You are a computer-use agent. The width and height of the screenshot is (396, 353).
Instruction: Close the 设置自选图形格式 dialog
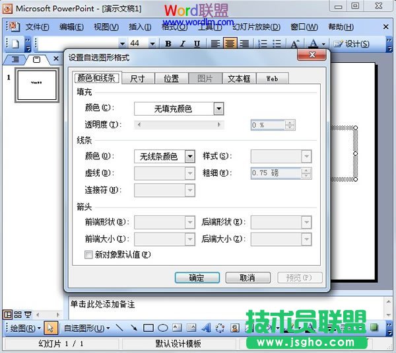pyautogui.click(x=312, y=54)
